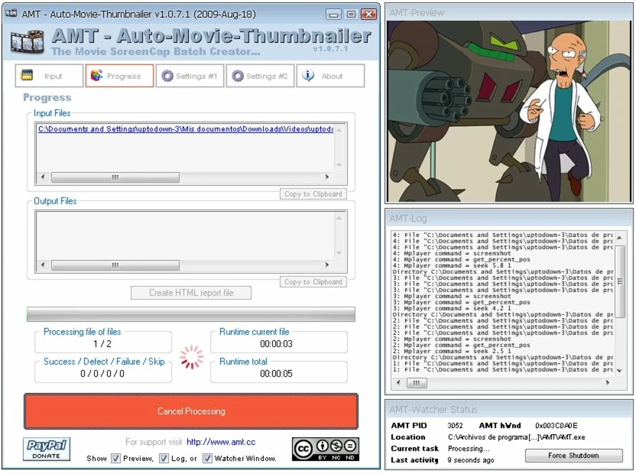Click log line "seek 5.8 1"

[452, 265]
